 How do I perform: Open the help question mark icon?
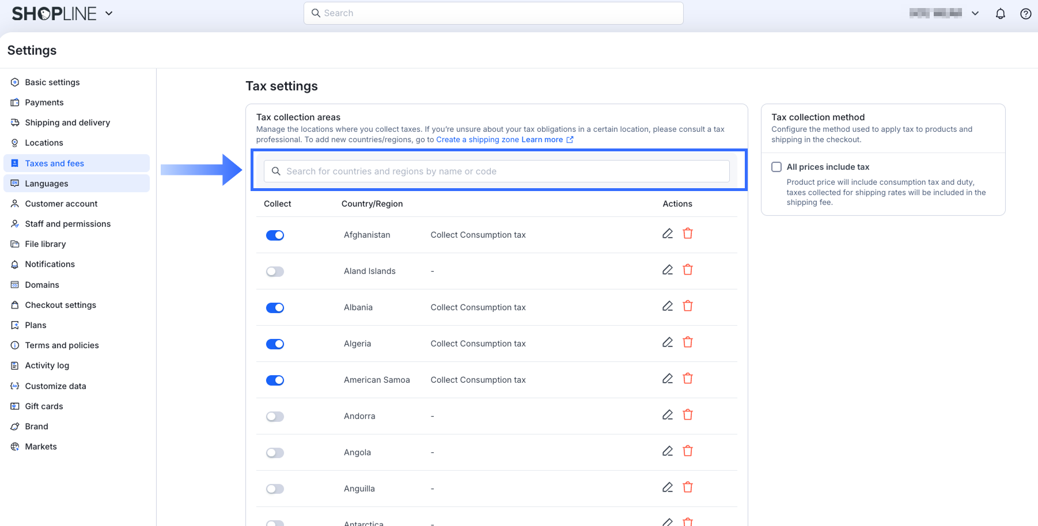pos(1025,14)
